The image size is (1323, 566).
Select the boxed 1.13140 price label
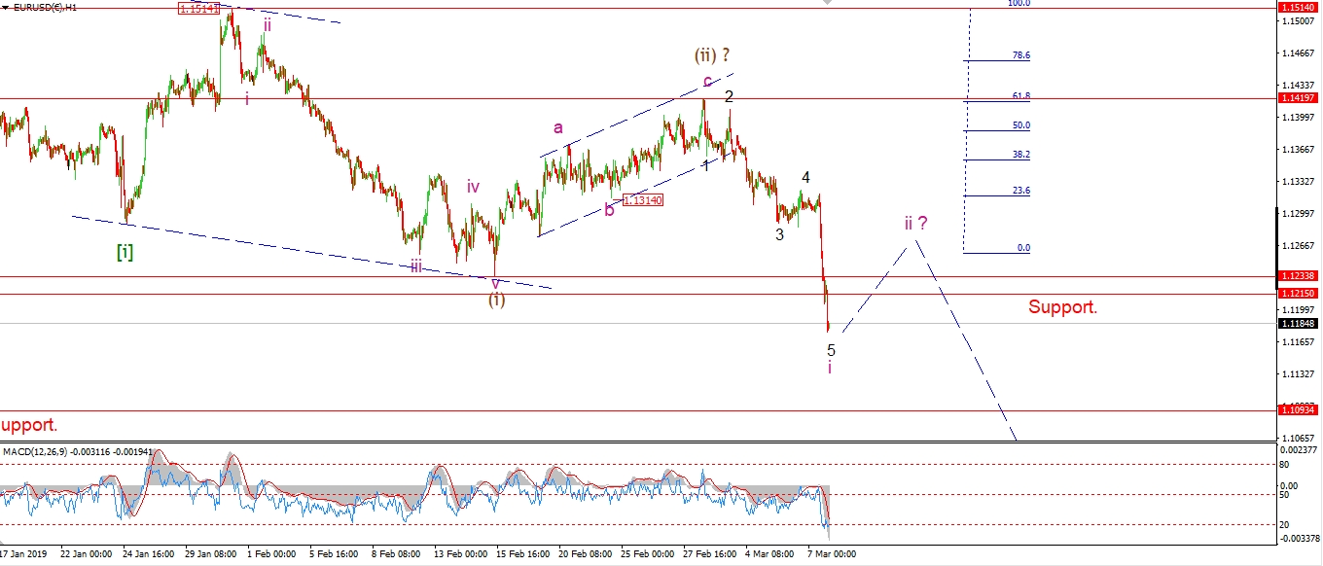pos(643,199)
